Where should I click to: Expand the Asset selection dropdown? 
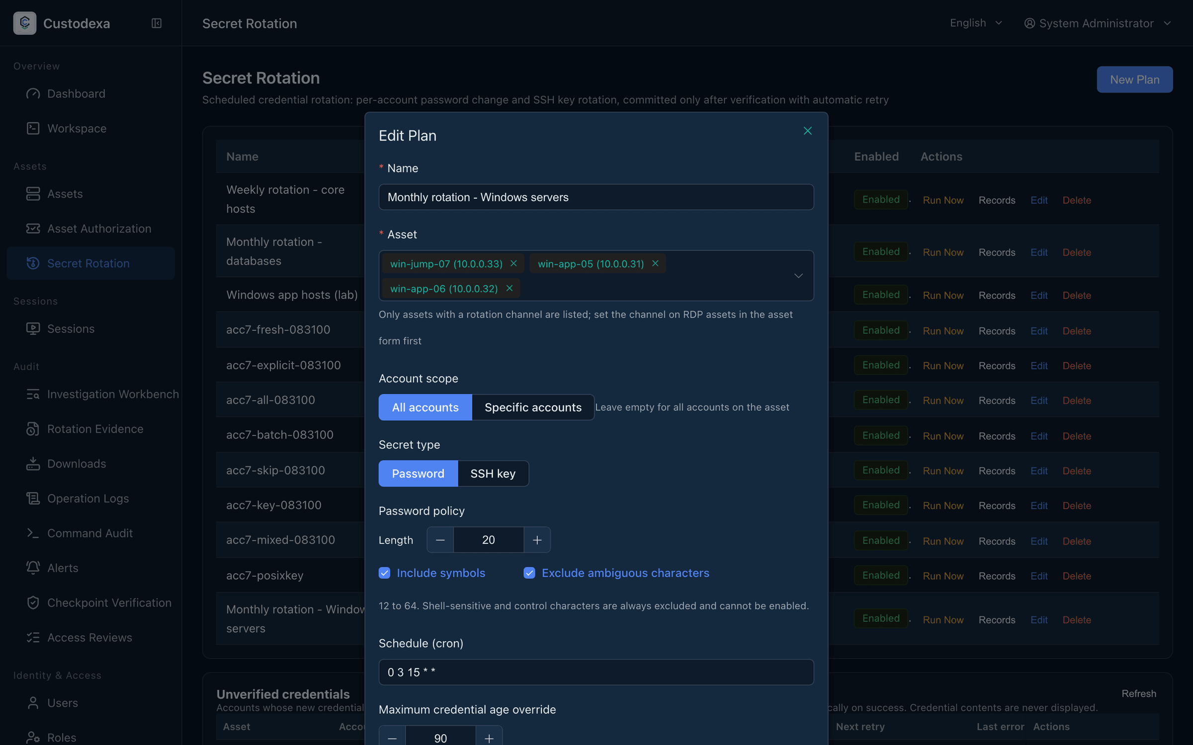click(798, 276)
